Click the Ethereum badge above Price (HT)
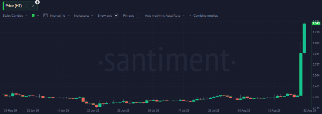322x114 pixels. pos(37,2)
